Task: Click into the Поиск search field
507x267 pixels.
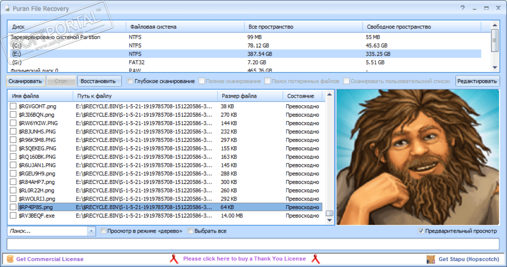Action: point(48,231)
